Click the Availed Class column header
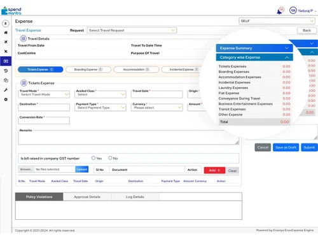 [60, 181]
